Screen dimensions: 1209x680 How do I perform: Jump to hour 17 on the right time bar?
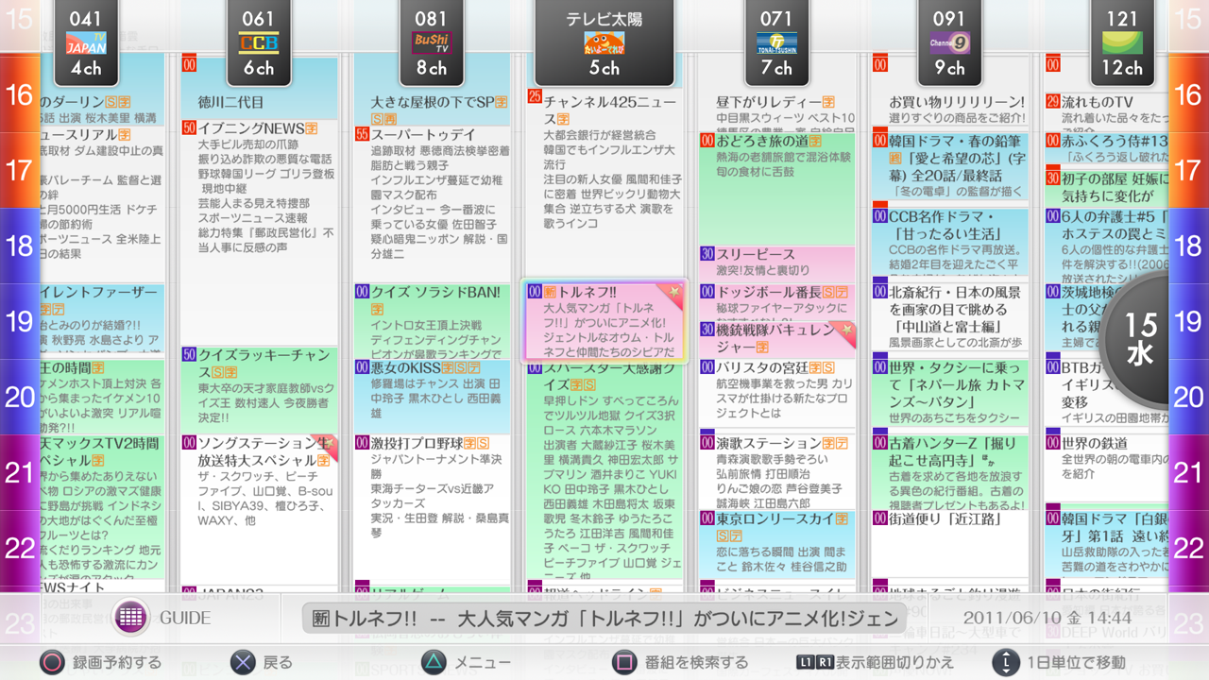(x=1188, y=170)
